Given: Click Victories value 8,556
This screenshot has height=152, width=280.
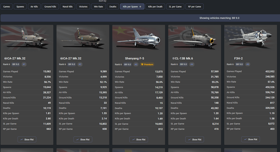Looking at the screenshot, I should click(x=47, y=77).
